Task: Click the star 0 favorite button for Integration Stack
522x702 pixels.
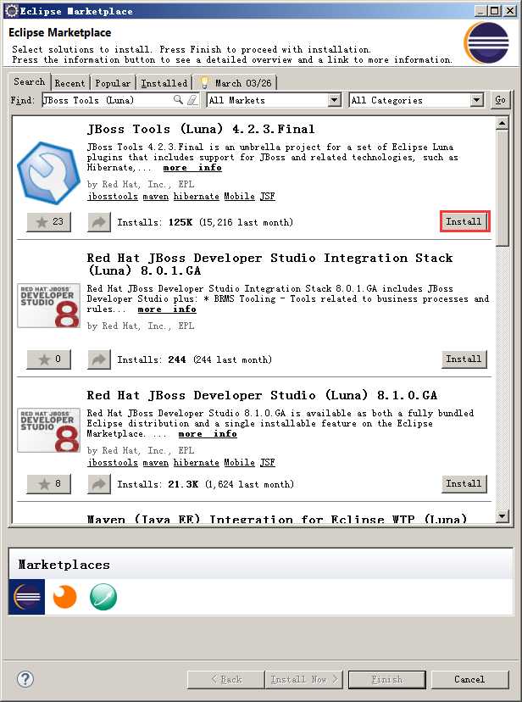Action: tap(49, 359)
